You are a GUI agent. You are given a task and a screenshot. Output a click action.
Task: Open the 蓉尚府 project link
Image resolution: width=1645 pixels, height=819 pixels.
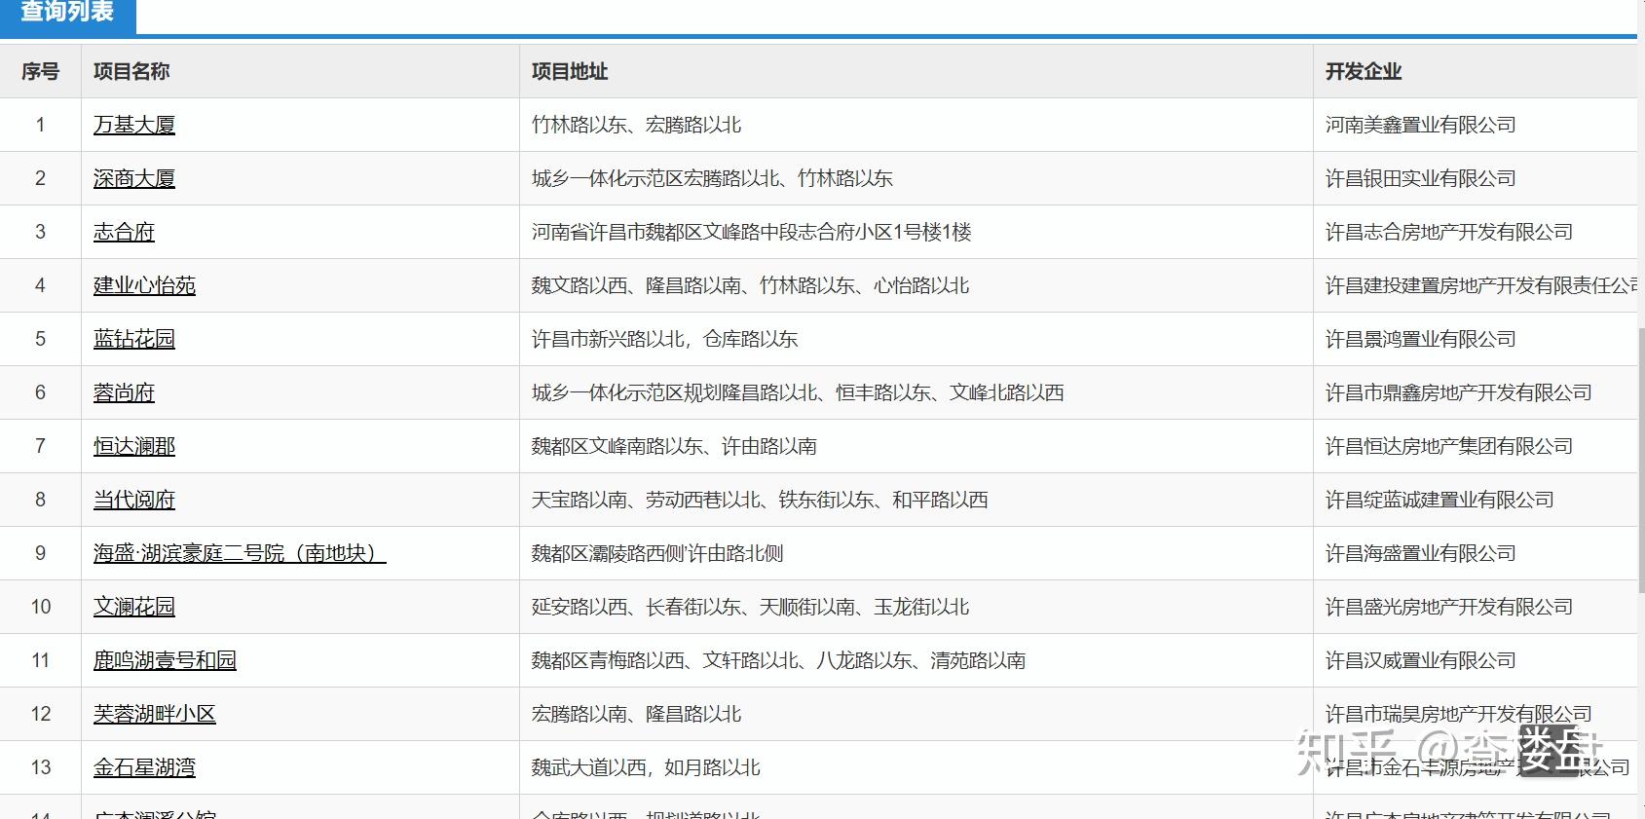[x=124, y=392]
